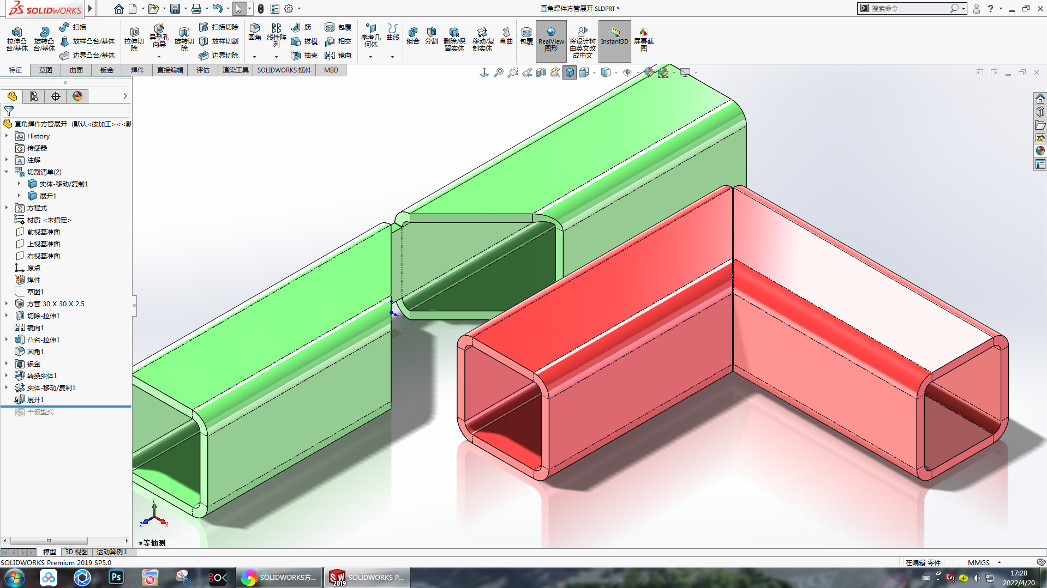Expand the 方管 30 X 30 X 2.5 feature
The width and height of the screenshot is (1047, 588).
point(7,304)
